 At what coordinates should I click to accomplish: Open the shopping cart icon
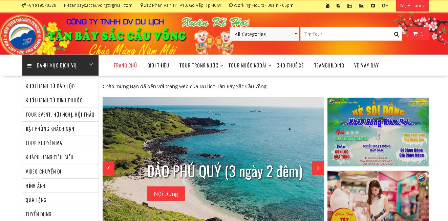[418, 34]
